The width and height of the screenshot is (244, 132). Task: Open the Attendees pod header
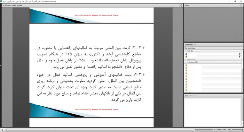(213, 45)
